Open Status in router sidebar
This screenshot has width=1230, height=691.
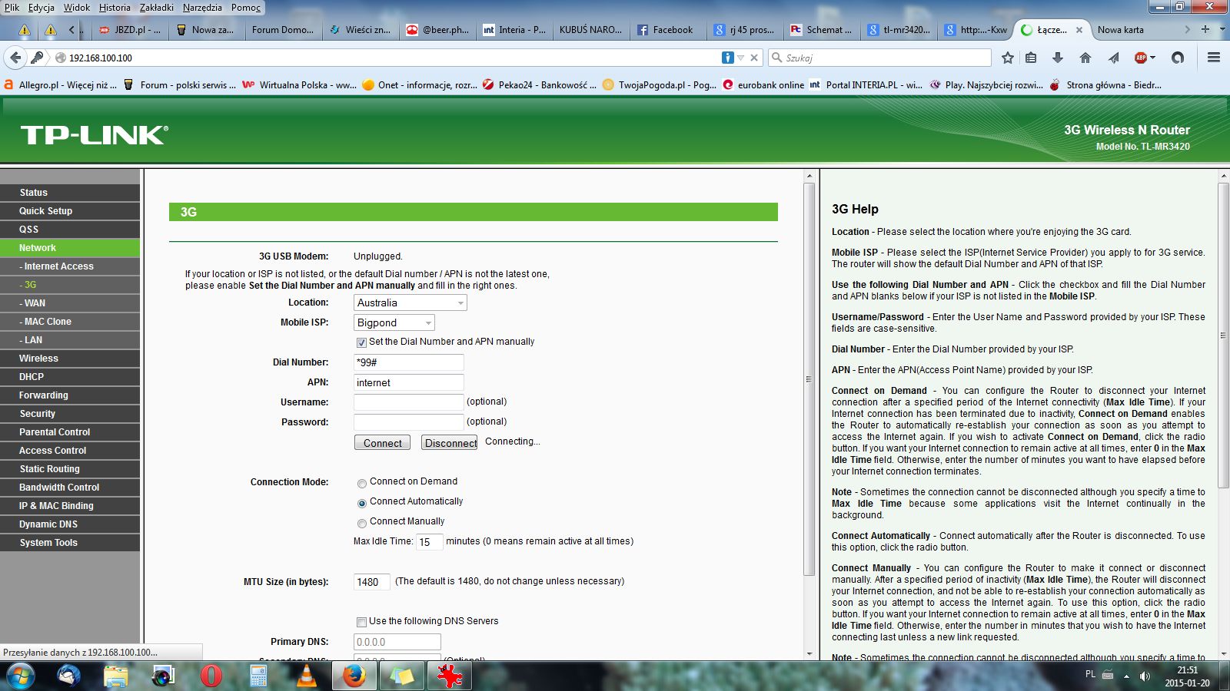click(70, 193)
